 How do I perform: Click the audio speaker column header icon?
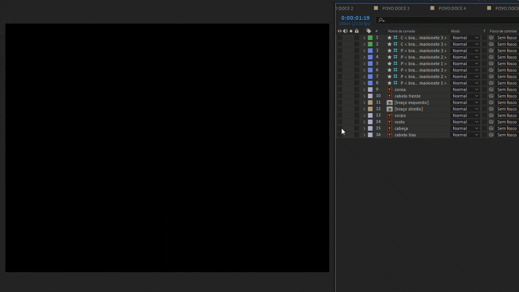[345, 31]
